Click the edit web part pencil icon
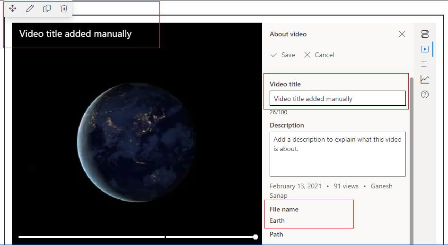Screen dimensions: 448x245 pos(30,8)
